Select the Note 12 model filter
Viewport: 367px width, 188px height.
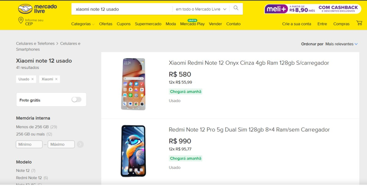23,170
